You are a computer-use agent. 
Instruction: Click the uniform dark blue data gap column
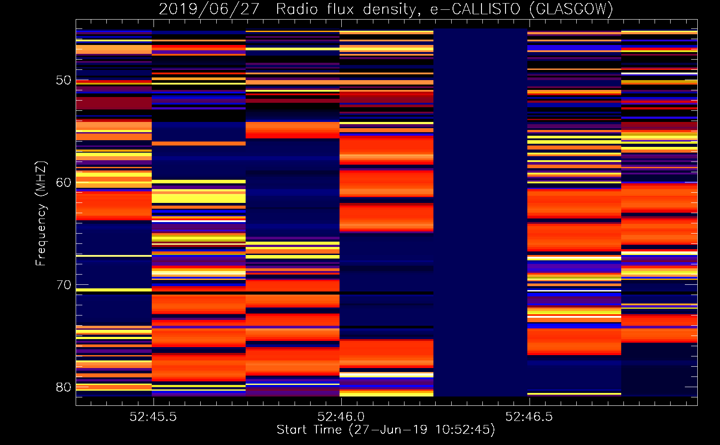click(480, 212)
